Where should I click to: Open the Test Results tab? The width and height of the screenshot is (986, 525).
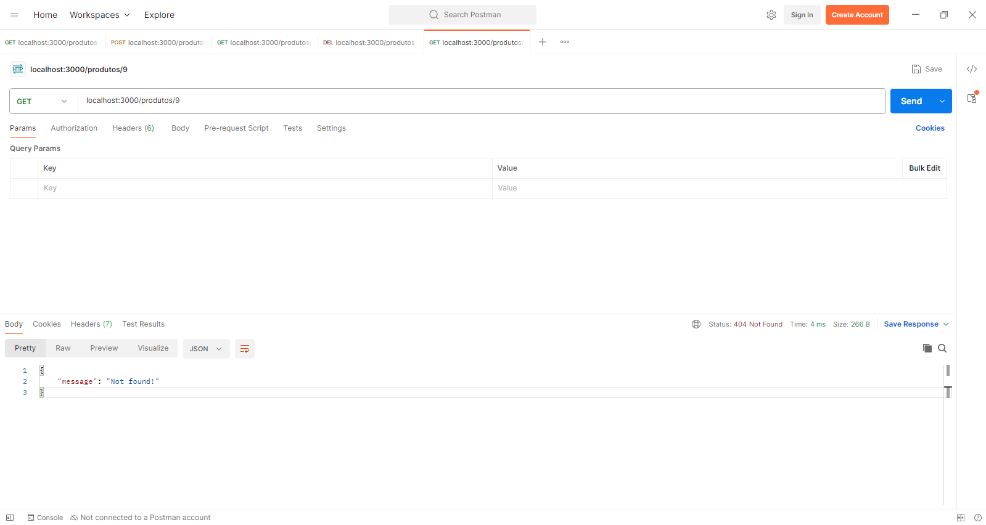pyautogui.click(x=144, y=324)
